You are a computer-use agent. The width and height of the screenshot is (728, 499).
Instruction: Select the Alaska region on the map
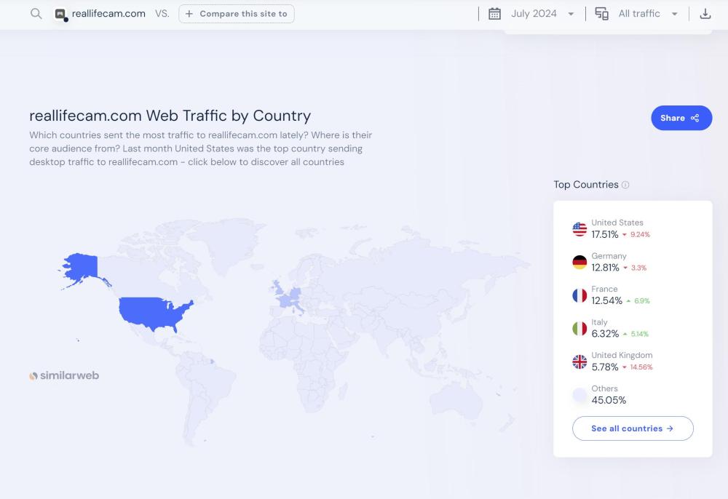[x=82, y=268]
